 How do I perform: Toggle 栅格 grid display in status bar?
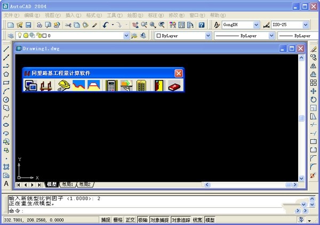coord(118,220)
